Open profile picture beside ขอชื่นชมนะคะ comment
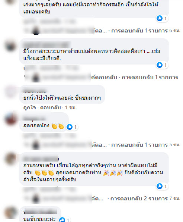This screenshot has width=183, height=222. point(10,213)
